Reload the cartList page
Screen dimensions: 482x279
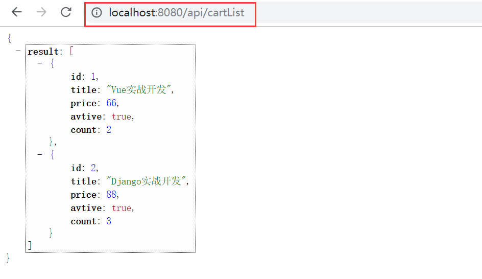click(x=66, y=12)
